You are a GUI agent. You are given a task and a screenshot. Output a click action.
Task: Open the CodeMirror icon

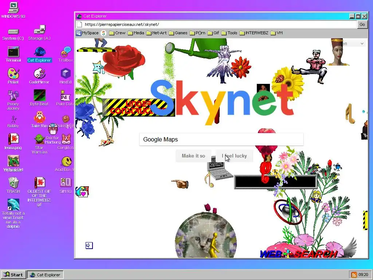click(x=39, y=76)
